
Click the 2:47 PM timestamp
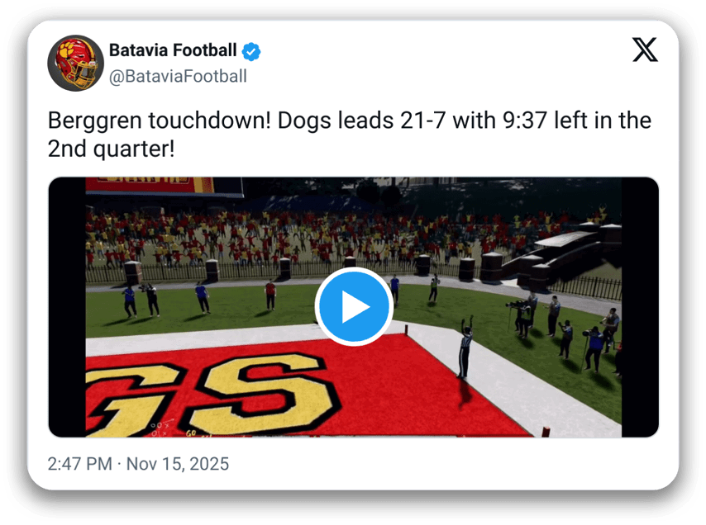coord(79,464)
